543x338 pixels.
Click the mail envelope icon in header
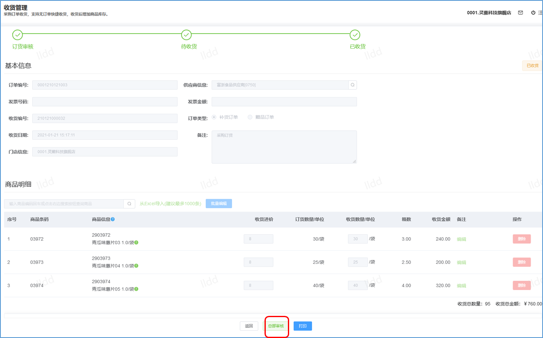(x=520, y=13)
